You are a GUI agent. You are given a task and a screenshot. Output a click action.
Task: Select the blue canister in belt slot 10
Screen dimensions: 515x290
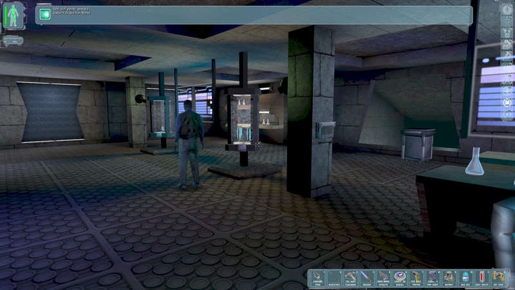[465, 278]
